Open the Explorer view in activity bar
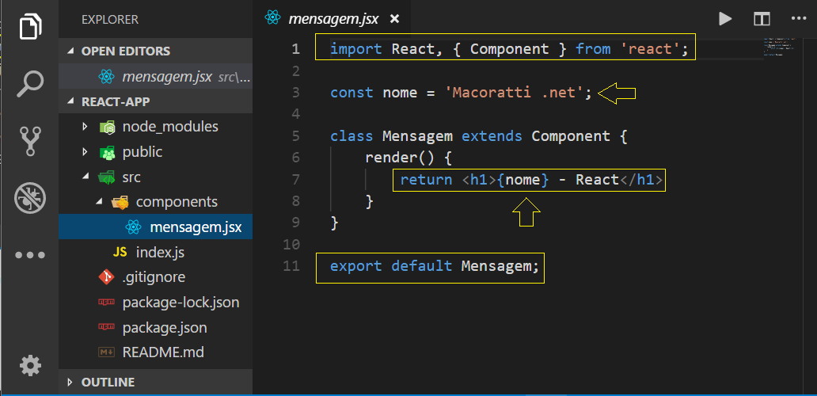 click(x=30, y=27)
